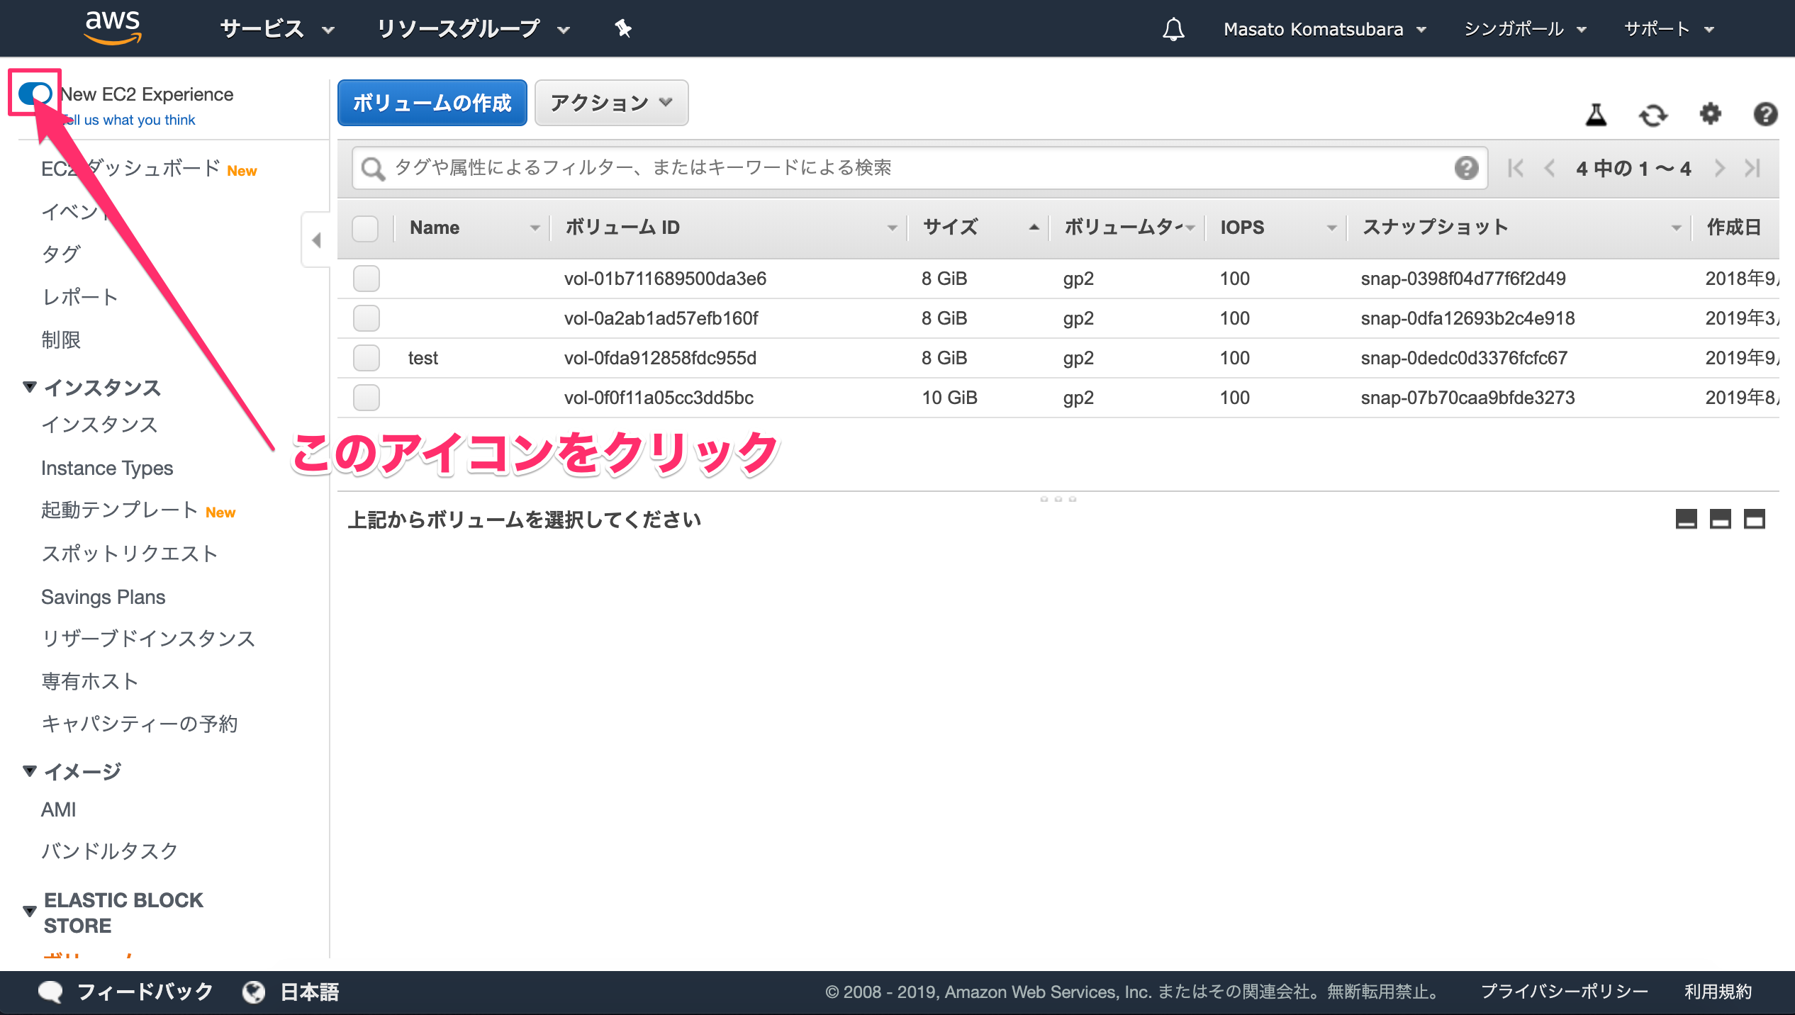Open the language selector globe icon
The image size is (1795, 1015).
pos(253,992)
